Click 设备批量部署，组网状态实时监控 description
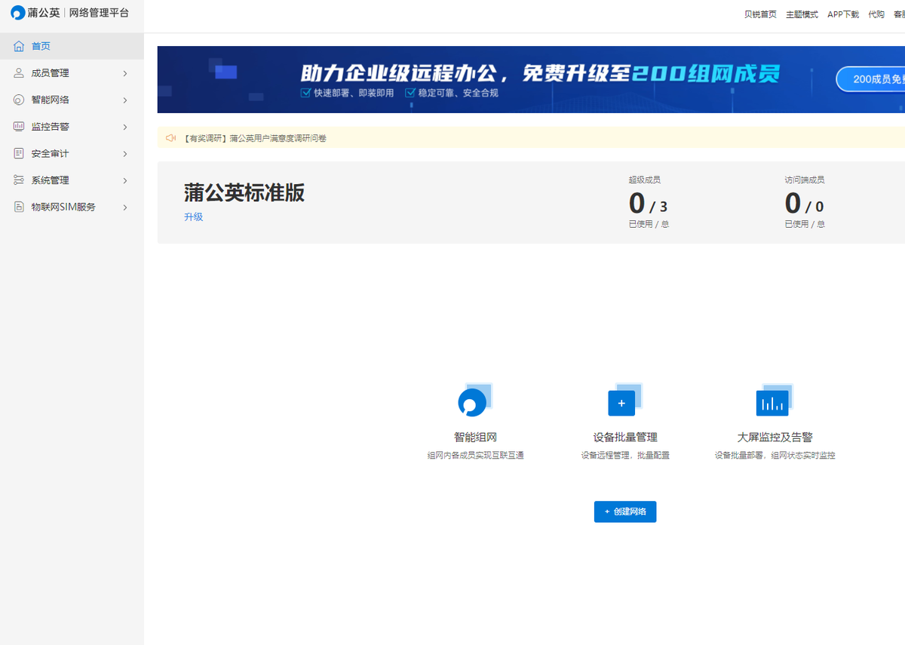 point(775,456)
